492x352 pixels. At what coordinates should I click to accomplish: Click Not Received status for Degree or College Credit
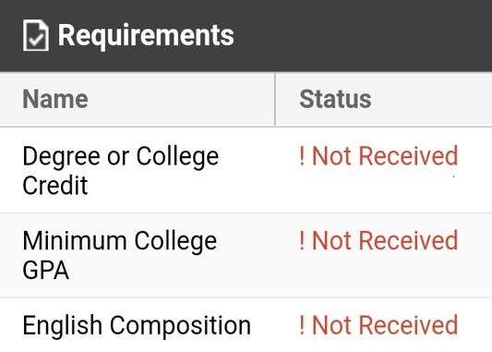pyautogui.click(x=378, y=156)
